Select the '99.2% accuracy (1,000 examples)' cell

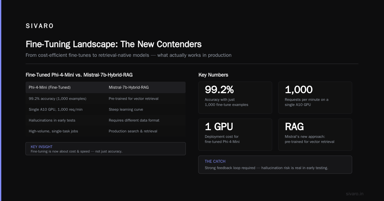[58, 99]
